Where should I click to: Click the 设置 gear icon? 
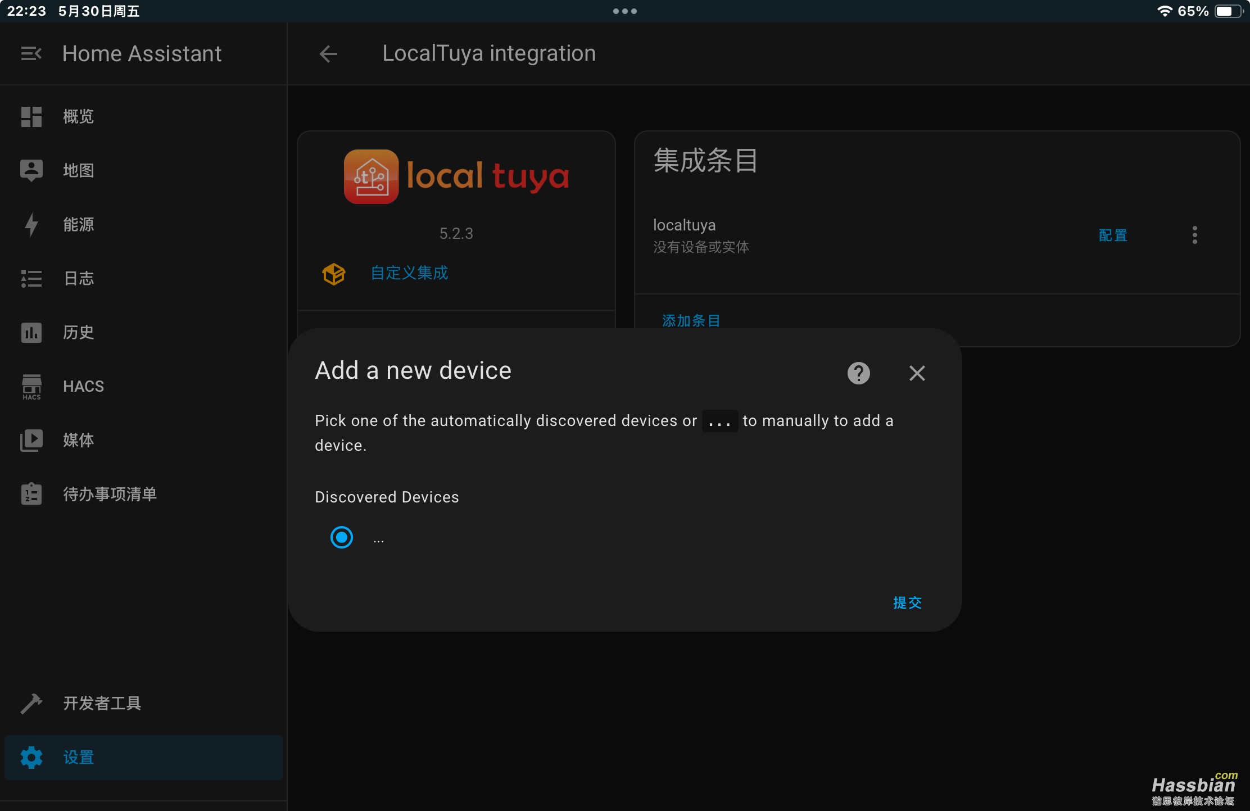point(31,757)
